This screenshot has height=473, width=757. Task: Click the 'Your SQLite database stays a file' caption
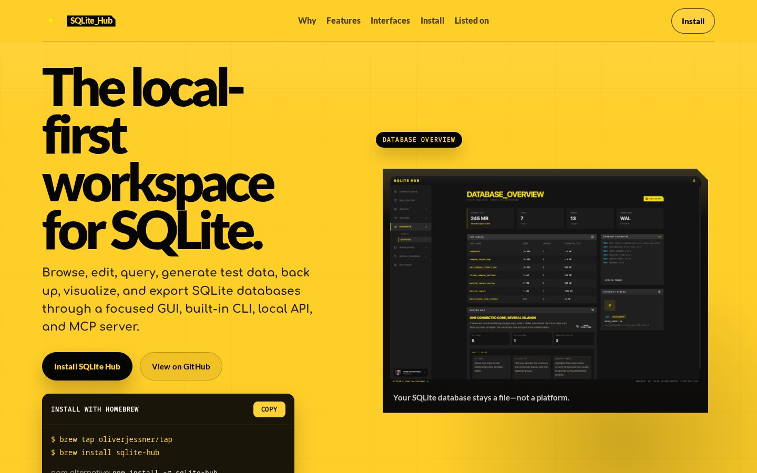coord(481,398)
